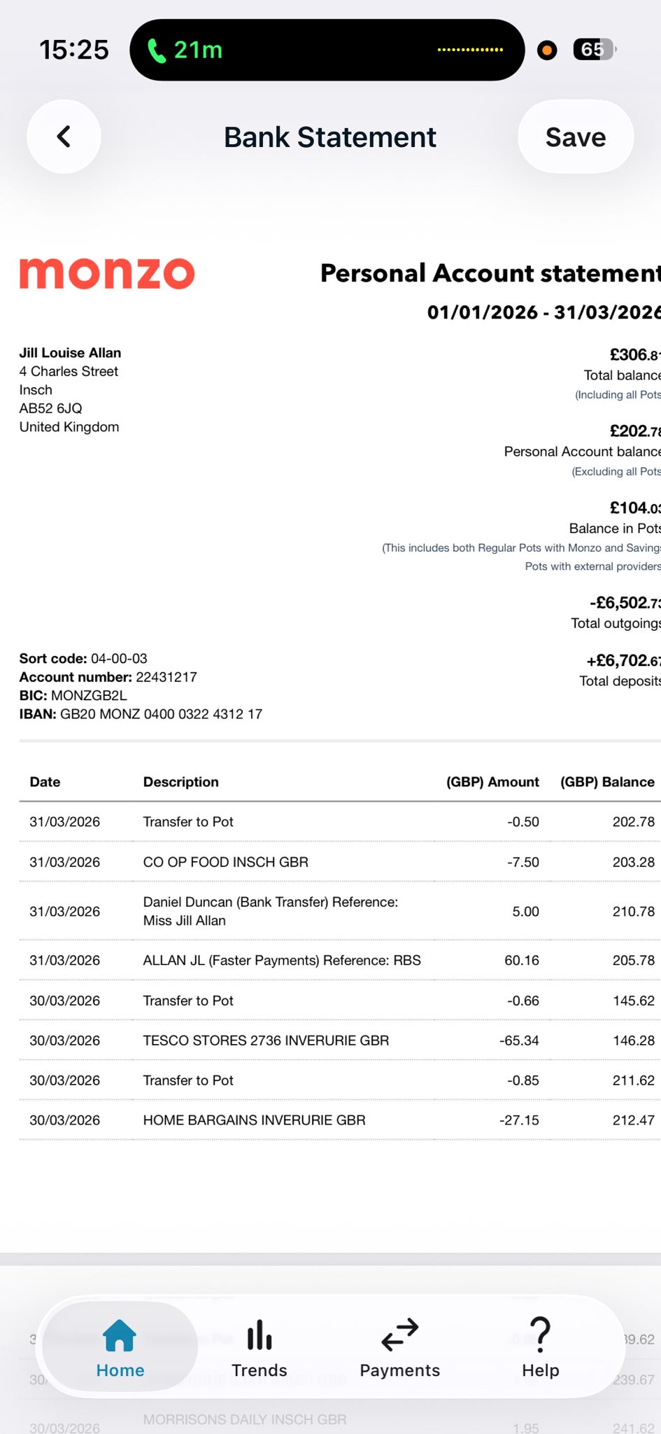This screenshot has height=1434, width=661.
Task: Tap the Home house icon
Action: [x=120, y=1335]
